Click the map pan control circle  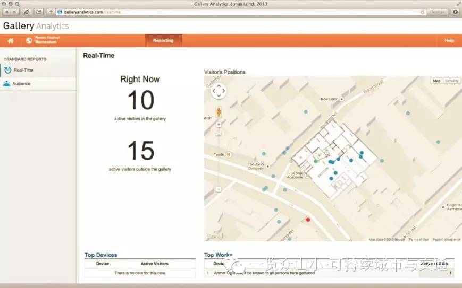tap(219, 91)
